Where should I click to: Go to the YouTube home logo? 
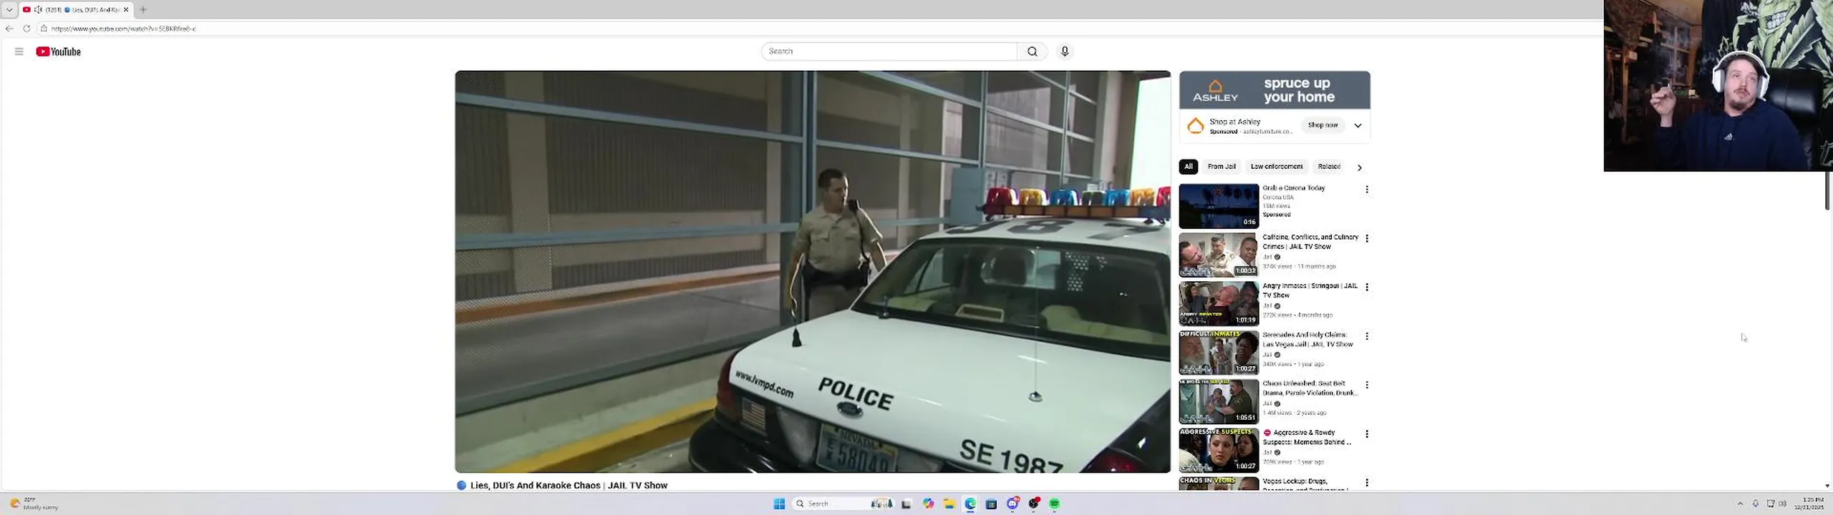pos(59,51)
